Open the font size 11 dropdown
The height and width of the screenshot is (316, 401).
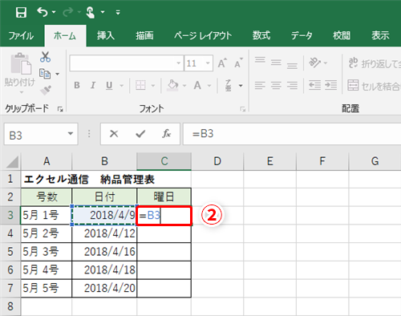click(x=208, y=63)
